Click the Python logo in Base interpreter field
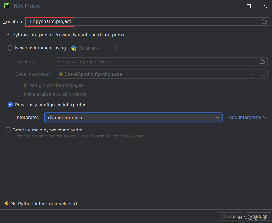The width and height of the screenshot is (272, 223). coord(61,74)
